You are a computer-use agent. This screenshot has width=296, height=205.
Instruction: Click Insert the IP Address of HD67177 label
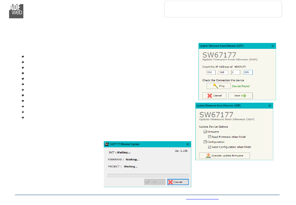point(224,67)
